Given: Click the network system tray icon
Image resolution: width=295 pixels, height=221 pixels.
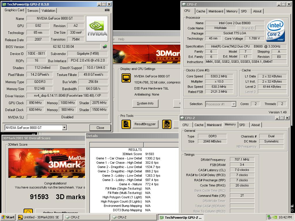Looking at the screenshot, I should [269, 217].
